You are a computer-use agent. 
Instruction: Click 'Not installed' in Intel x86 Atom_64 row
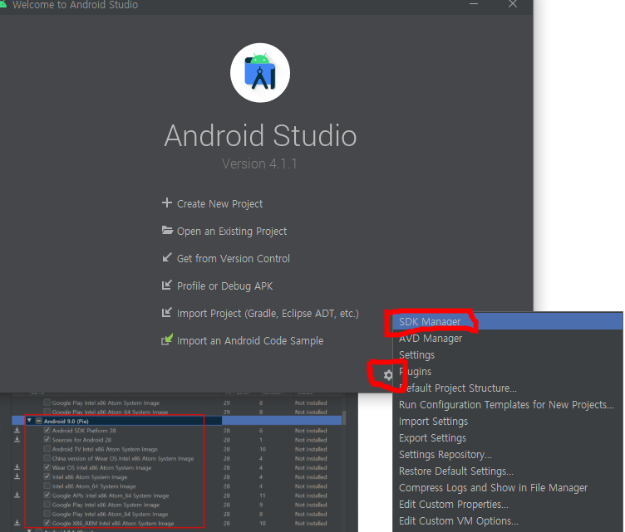point(311,486)
